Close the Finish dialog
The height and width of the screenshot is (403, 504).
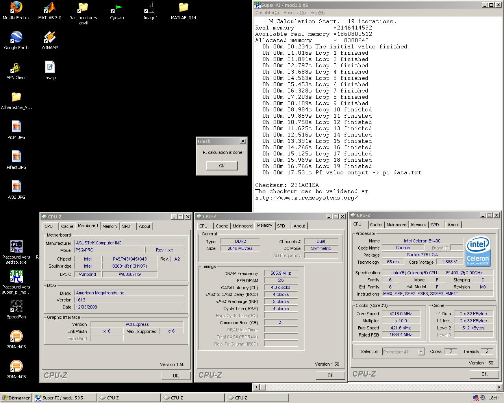pos(243,141)
